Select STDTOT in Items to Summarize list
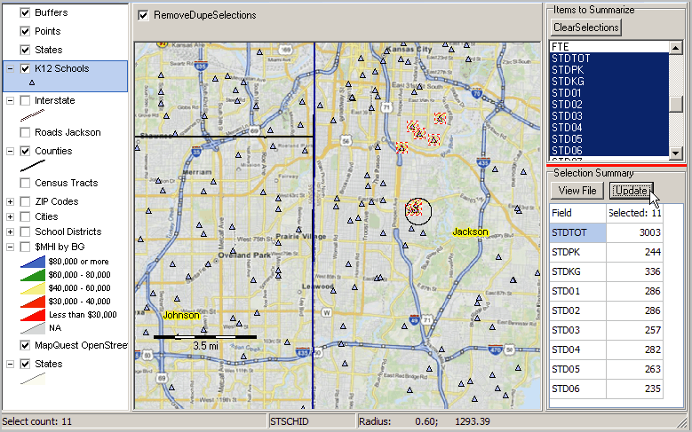The width and height of the screenshot is (692, 432). (x=609, y=59)
